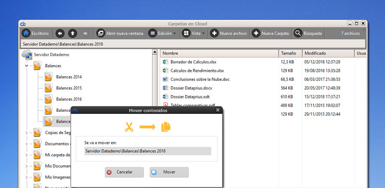Screen dimensions: 385x188
Task: Expand Mi carpeta de folder
Action: (26, 155)
